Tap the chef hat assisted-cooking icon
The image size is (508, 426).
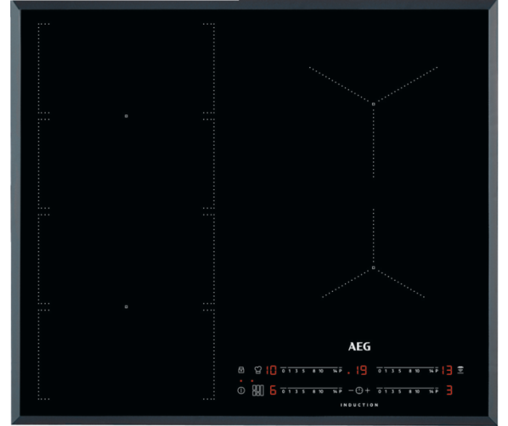[258, 370]
